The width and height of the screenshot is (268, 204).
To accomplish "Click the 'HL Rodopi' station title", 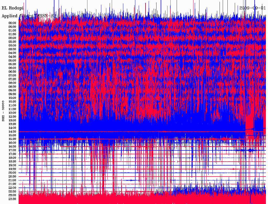I will [13, 8].
